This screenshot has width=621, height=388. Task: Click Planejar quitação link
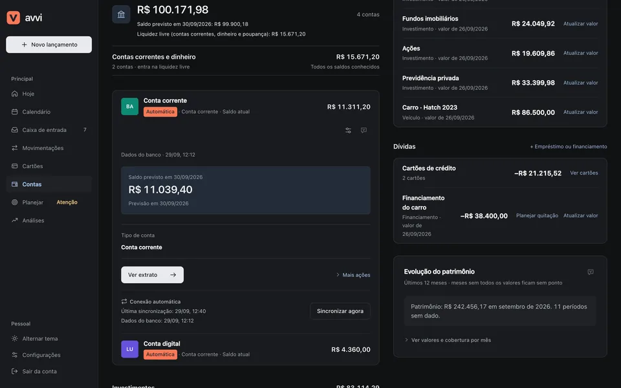pos(537,216)
